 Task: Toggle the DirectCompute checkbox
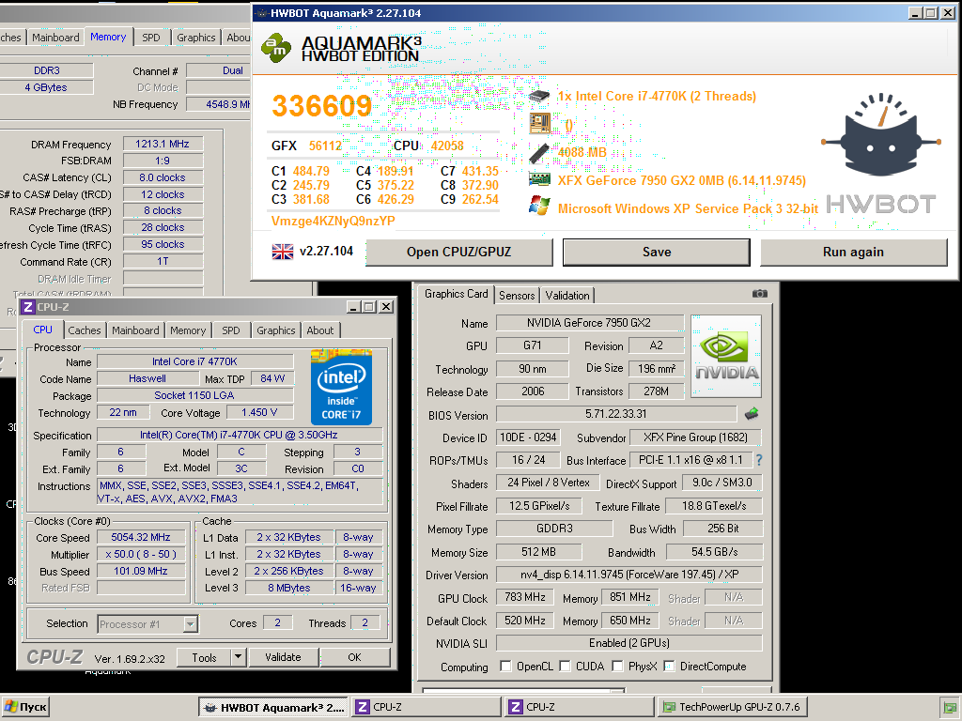[669, 666]
